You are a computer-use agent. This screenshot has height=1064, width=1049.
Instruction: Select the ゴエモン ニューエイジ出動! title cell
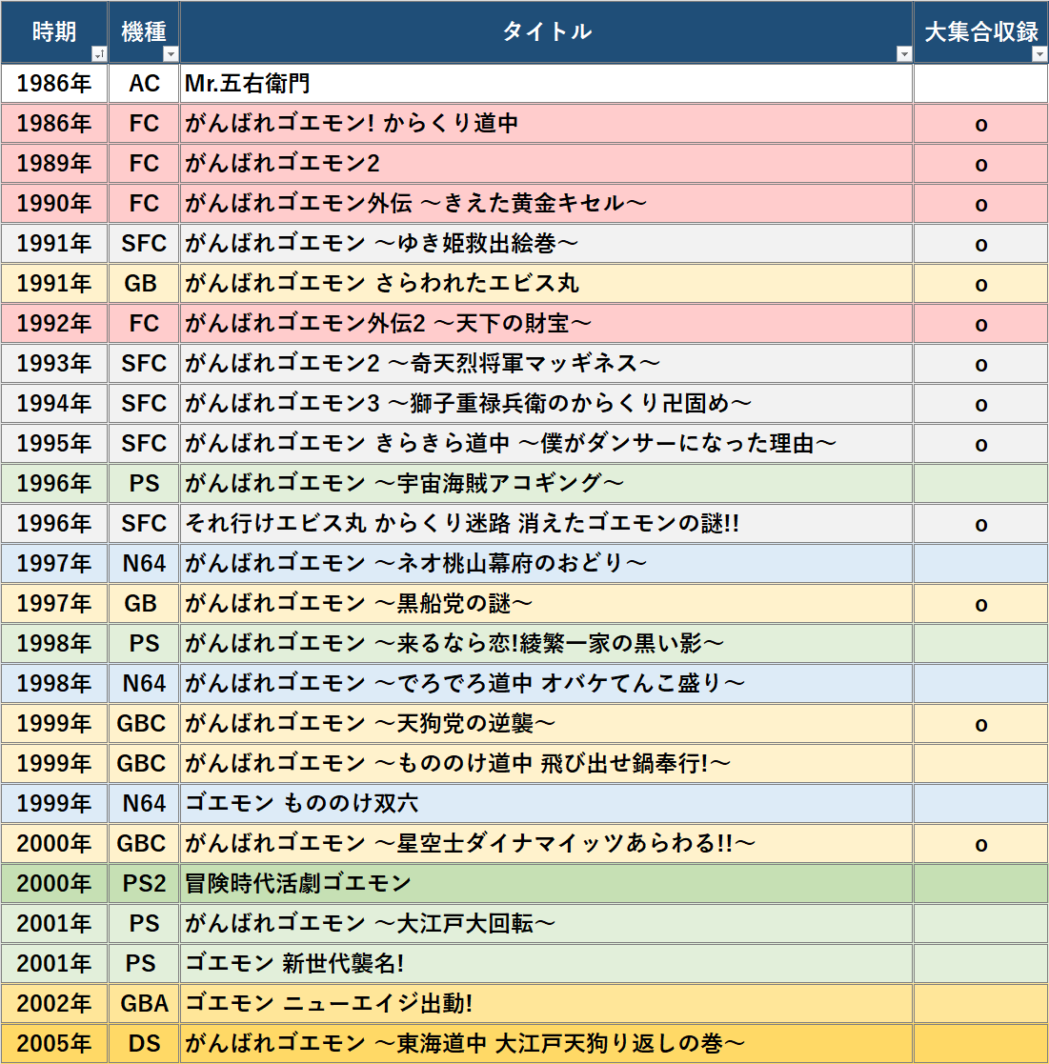pos(546,1004)
